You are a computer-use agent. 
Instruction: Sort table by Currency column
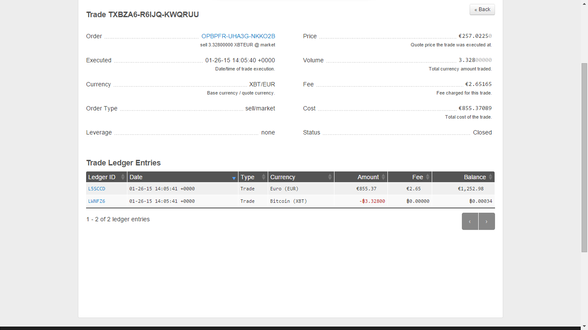click(301, 177)
